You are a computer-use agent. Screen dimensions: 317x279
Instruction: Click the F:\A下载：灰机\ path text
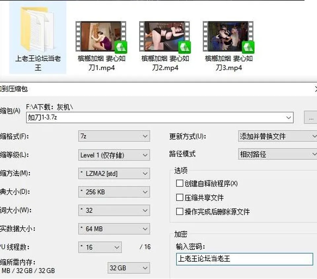click(50, 107)
